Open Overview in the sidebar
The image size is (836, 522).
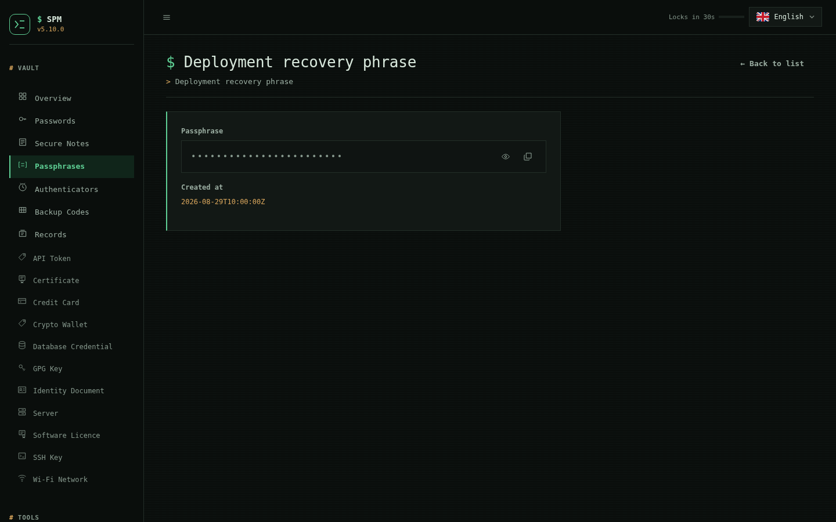point(72,98)
